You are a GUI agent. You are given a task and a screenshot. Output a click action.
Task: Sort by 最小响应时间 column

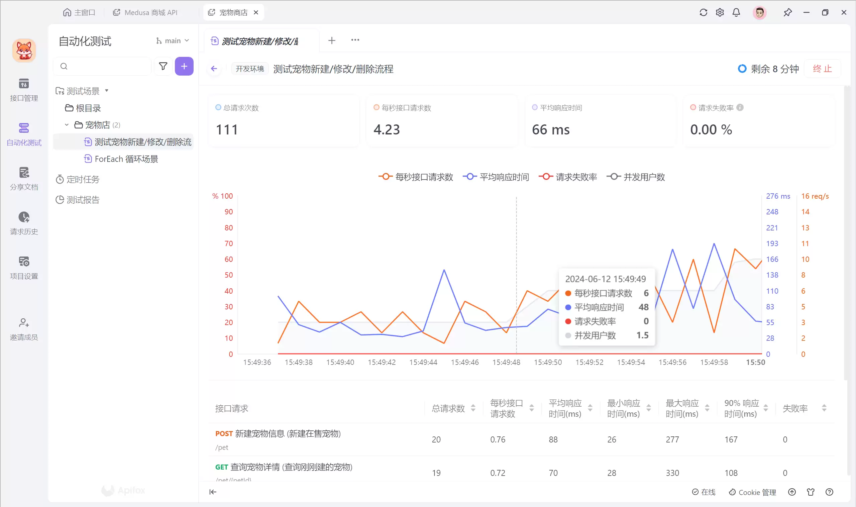click(x=648, y=408)
